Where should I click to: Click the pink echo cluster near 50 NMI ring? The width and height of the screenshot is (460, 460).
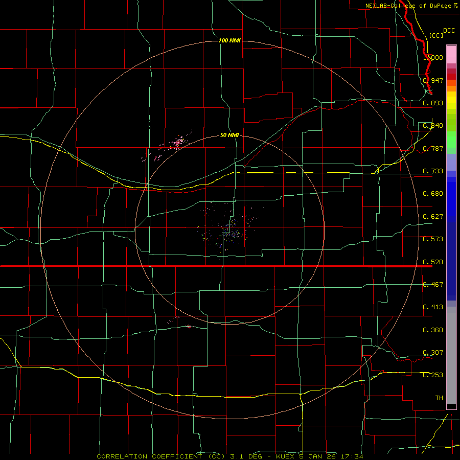point(177,143)
